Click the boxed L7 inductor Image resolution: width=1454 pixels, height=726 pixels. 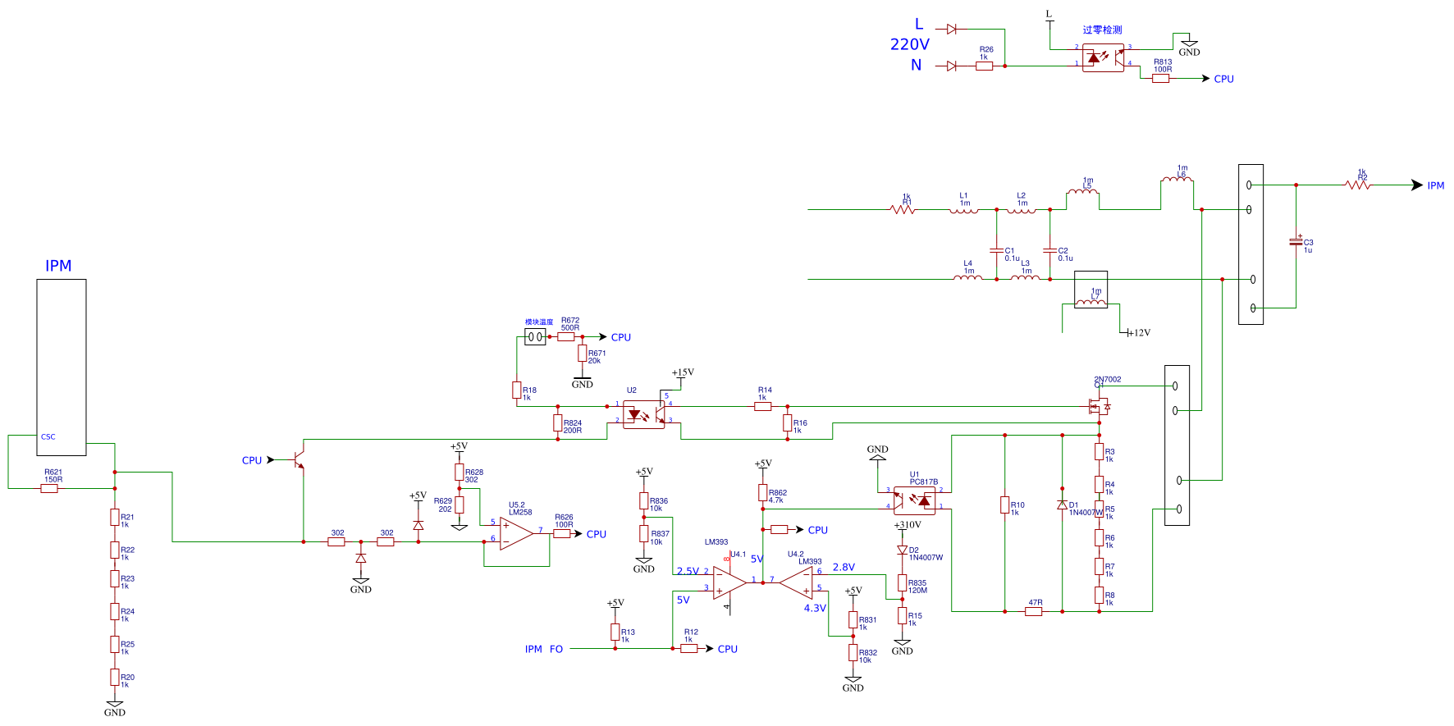coord(1091,290)
